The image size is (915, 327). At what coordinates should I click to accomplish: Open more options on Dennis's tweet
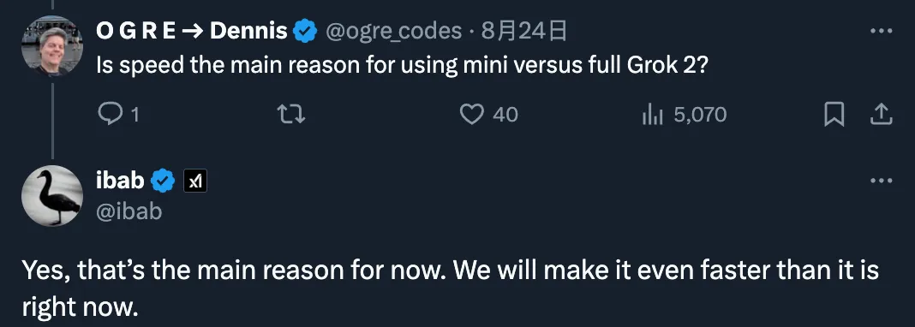881,31
